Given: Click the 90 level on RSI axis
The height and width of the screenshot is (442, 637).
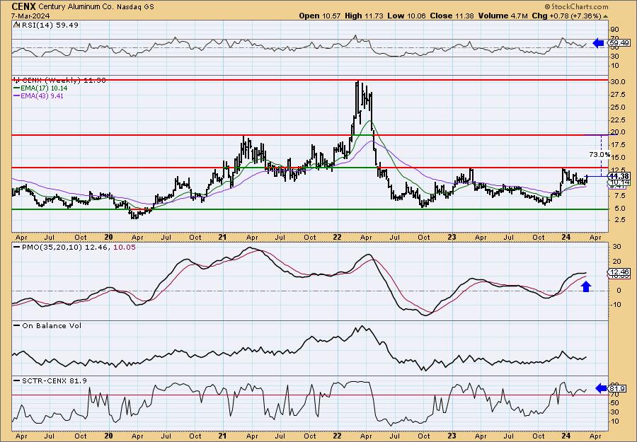Looking at the screenshot, I should tap(614, 30).
